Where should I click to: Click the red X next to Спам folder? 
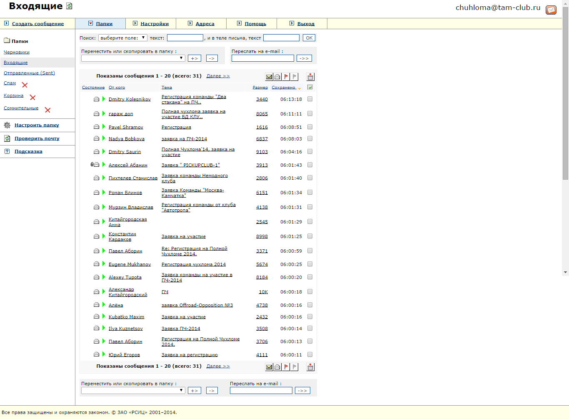click(x=25, y=85)
